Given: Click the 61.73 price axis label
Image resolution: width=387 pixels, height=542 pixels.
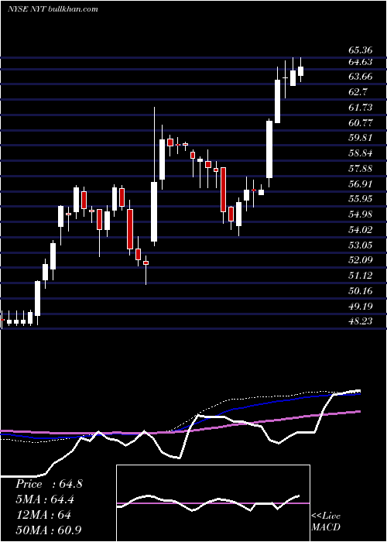Looking at the screenshot, I should (x=361, y=108).
